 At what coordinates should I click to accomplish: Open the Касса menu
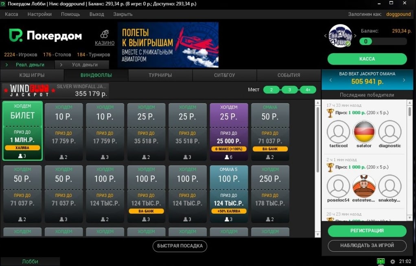[x=11, y=14]
